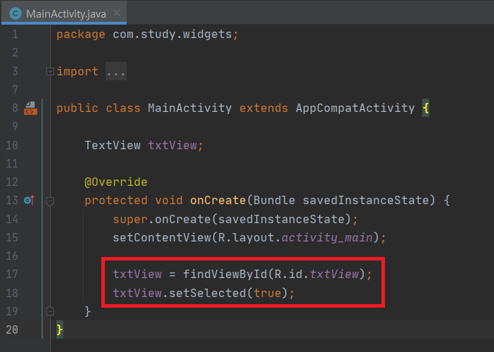Viewport: 494px width, 352px height.
Task: Click com.study.widgets package name
Action: pyautogui.click(x=172, y=34)
